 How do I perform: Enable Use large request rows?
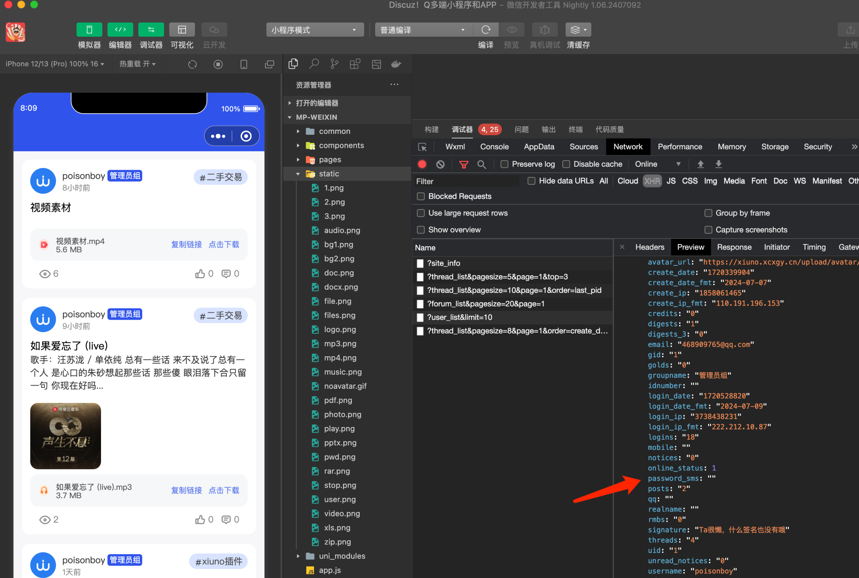421,213
